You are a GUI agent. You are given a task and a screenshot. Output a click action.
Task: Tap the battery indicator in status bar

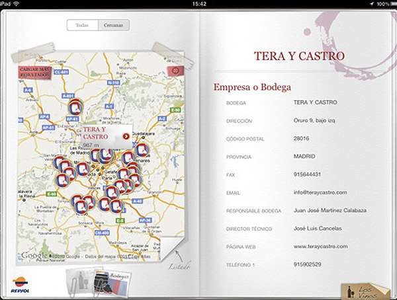(x=386, y=4)
